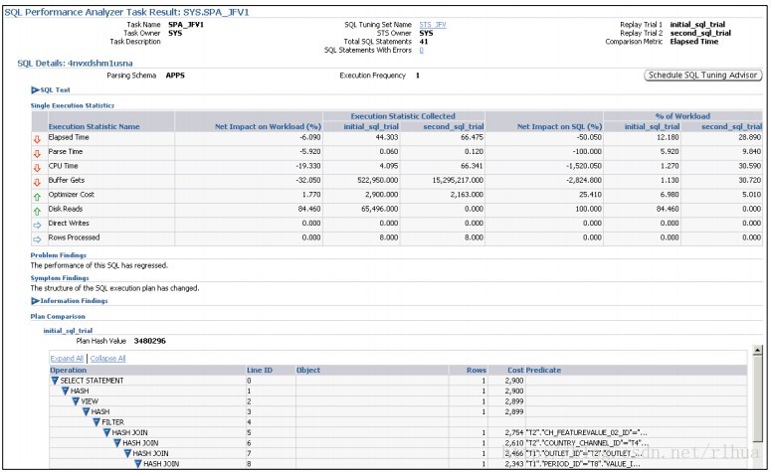Click the plan table scrollbar up arrow

pyautogui.click(x=757, y=350)
